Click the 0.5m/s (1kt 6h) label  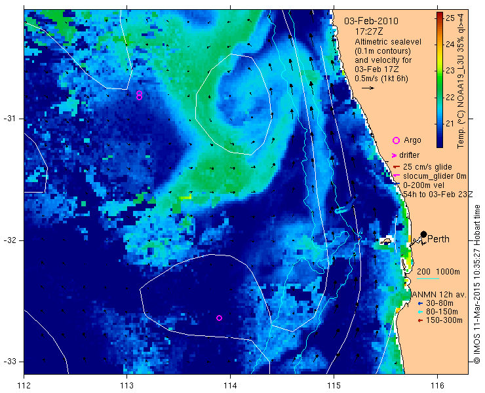[x=381, y=79]
